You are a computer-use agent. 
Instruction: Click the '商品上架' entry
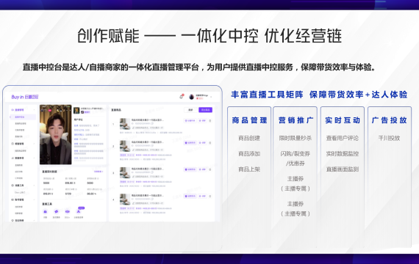249,169
